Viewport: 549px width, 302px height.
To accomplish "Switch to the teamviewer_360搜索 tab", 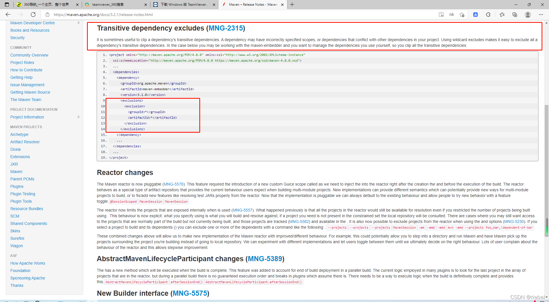I will click(x=116, y=5).
